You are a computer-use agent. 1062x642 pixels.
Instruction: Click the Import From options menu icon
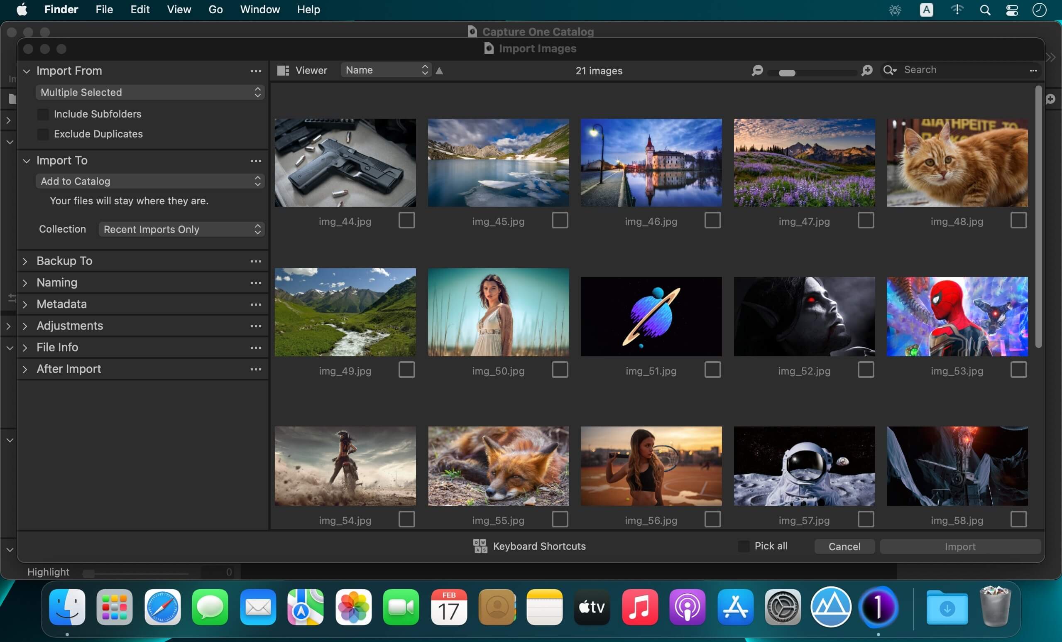[x=256, y=71]
